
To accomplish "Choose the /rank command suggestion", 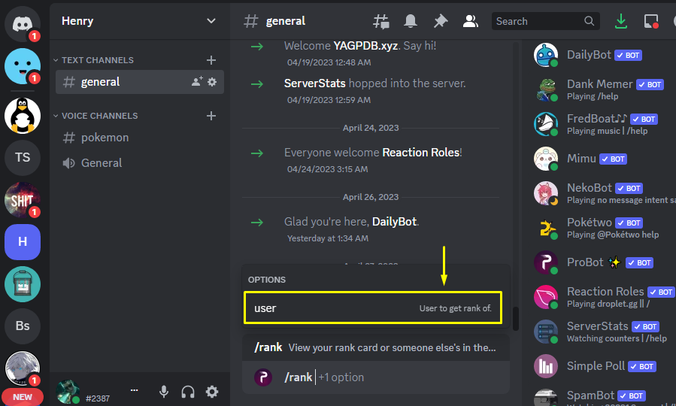I will [x=376, y=347].
